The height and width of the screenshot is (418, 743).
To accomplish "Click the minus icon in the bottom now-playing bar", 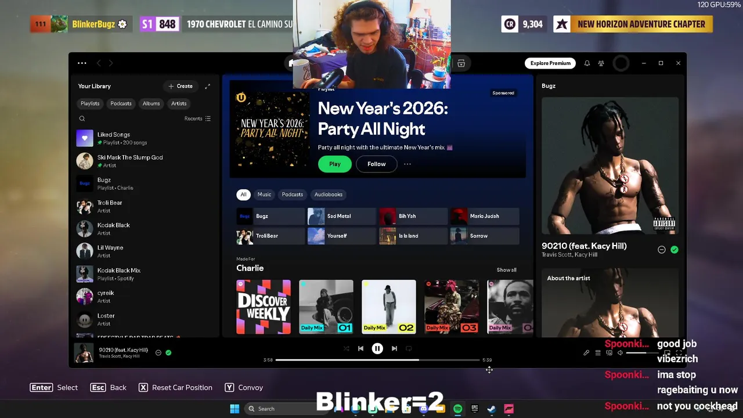I will 158,352.
